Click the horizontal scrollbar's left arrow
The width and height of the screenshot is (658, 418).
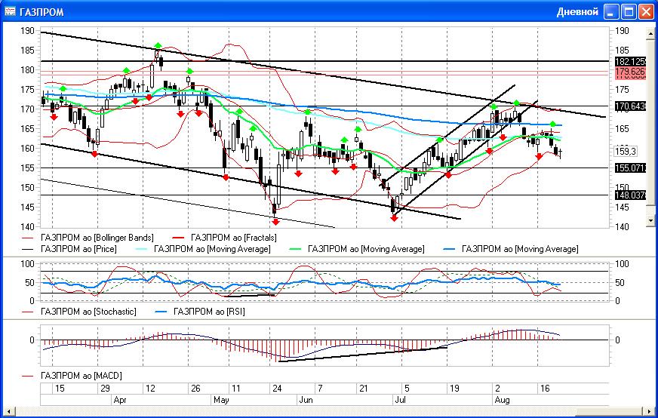(x=8, y=411)
